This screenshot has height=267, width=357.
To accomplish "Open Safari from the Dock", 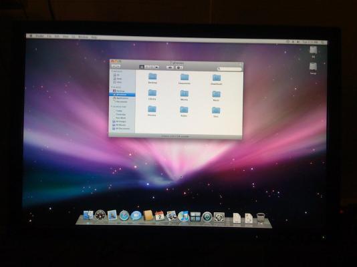I will point(124,216).
